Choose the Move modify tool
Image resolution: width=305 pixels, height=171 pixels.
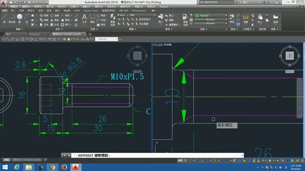[x=44, y=16]
